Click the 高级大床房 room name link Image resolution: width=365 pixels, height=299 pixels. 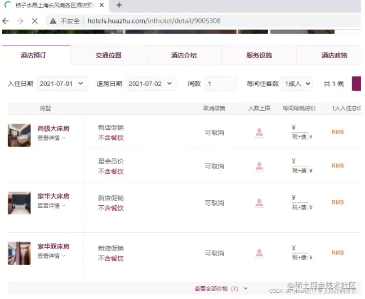54,129
